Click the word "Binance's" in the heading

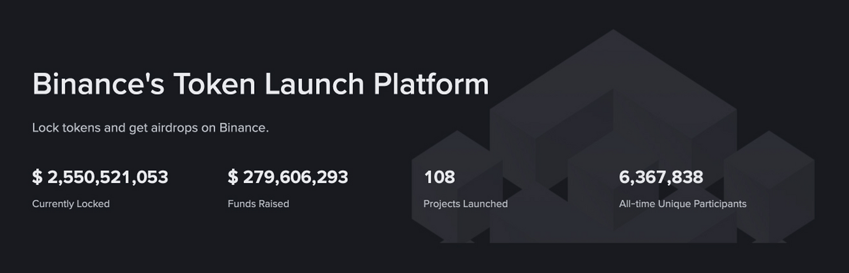click(98, 84)
